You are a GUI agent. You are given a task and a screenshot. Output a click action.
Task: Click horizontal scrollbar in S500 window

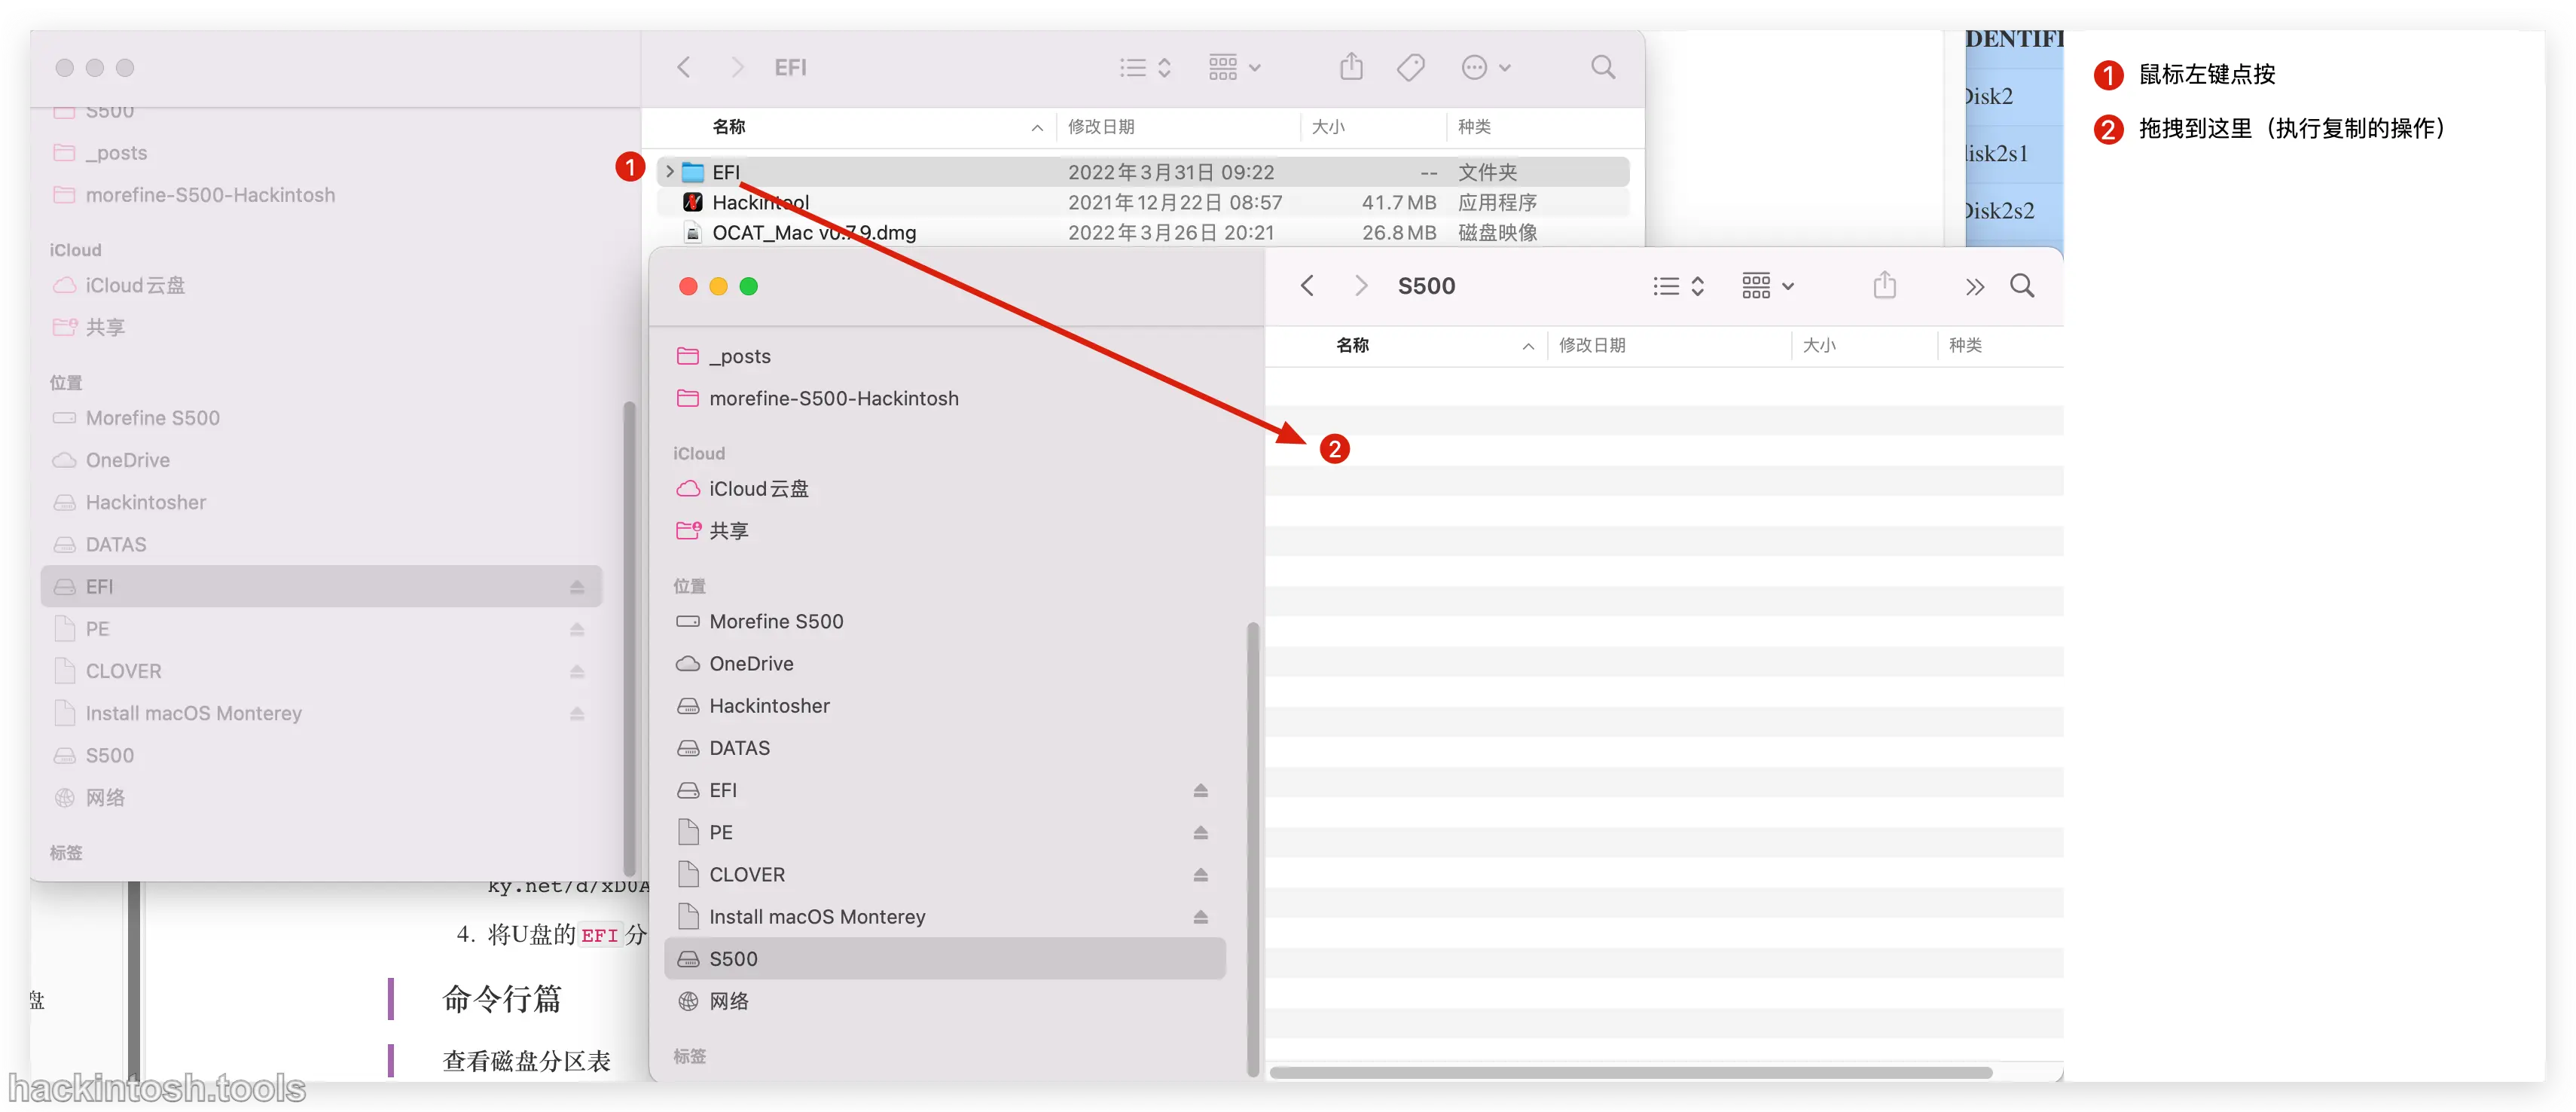pos(1630,1073)
